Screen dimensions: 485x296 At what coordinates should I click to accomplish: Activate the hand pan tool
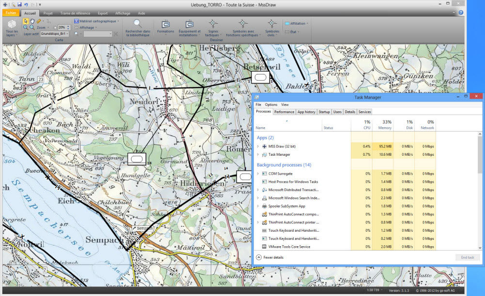32,21
